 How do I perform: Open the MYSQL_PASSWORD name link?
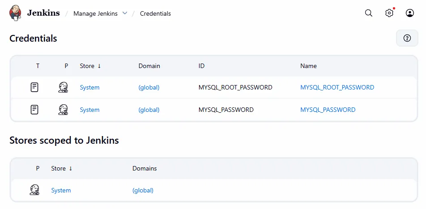[x=328, y=110]
